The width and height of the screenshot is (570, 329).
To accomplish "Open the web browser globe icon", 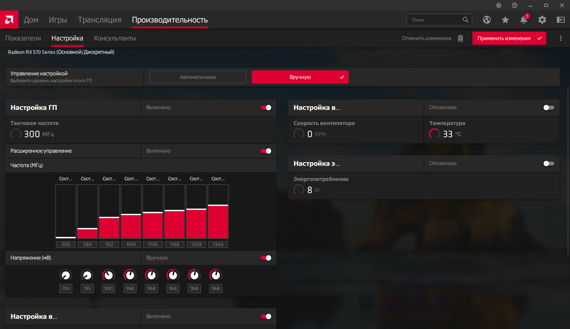I will click(487, 20).
